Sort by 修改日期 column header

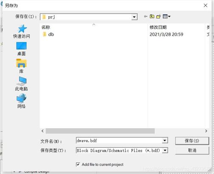click(176, 27)
